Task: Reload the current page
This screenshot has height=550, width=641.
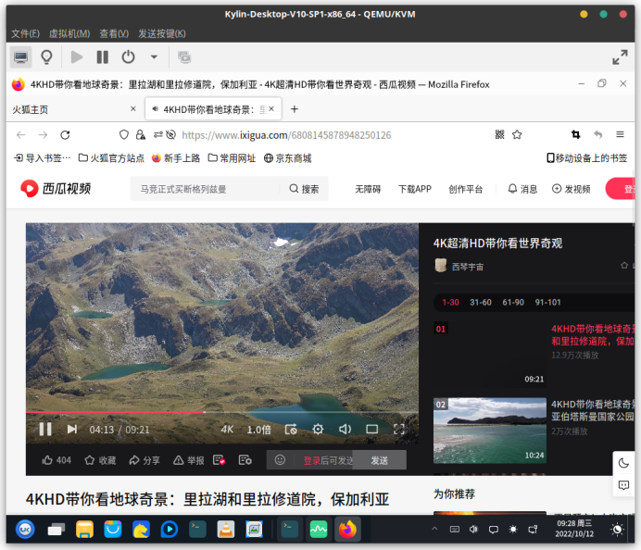Action: tap(65, 135)
